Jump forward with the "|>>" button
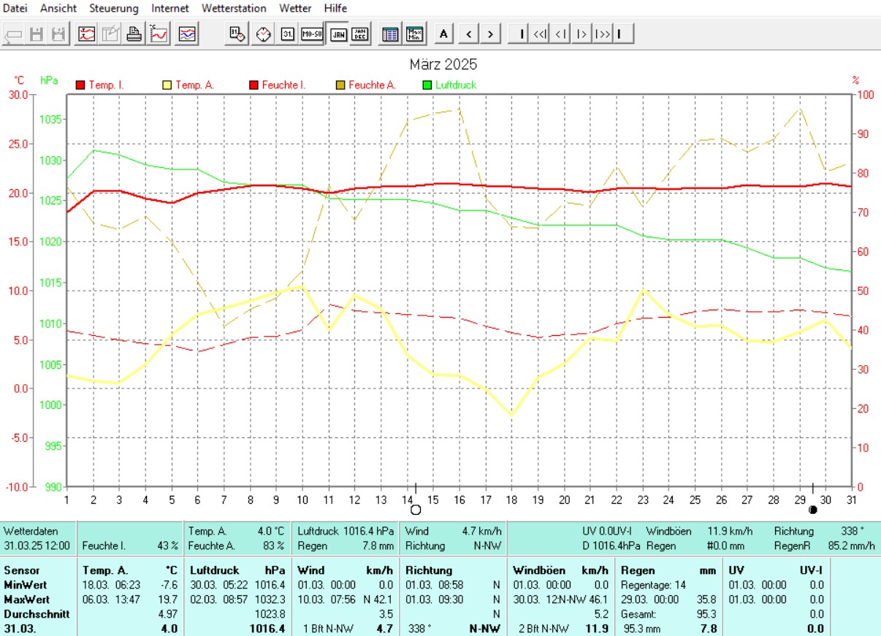Viewport: 881px width, 636px height. pyautogui.click(x=602, y=34)
